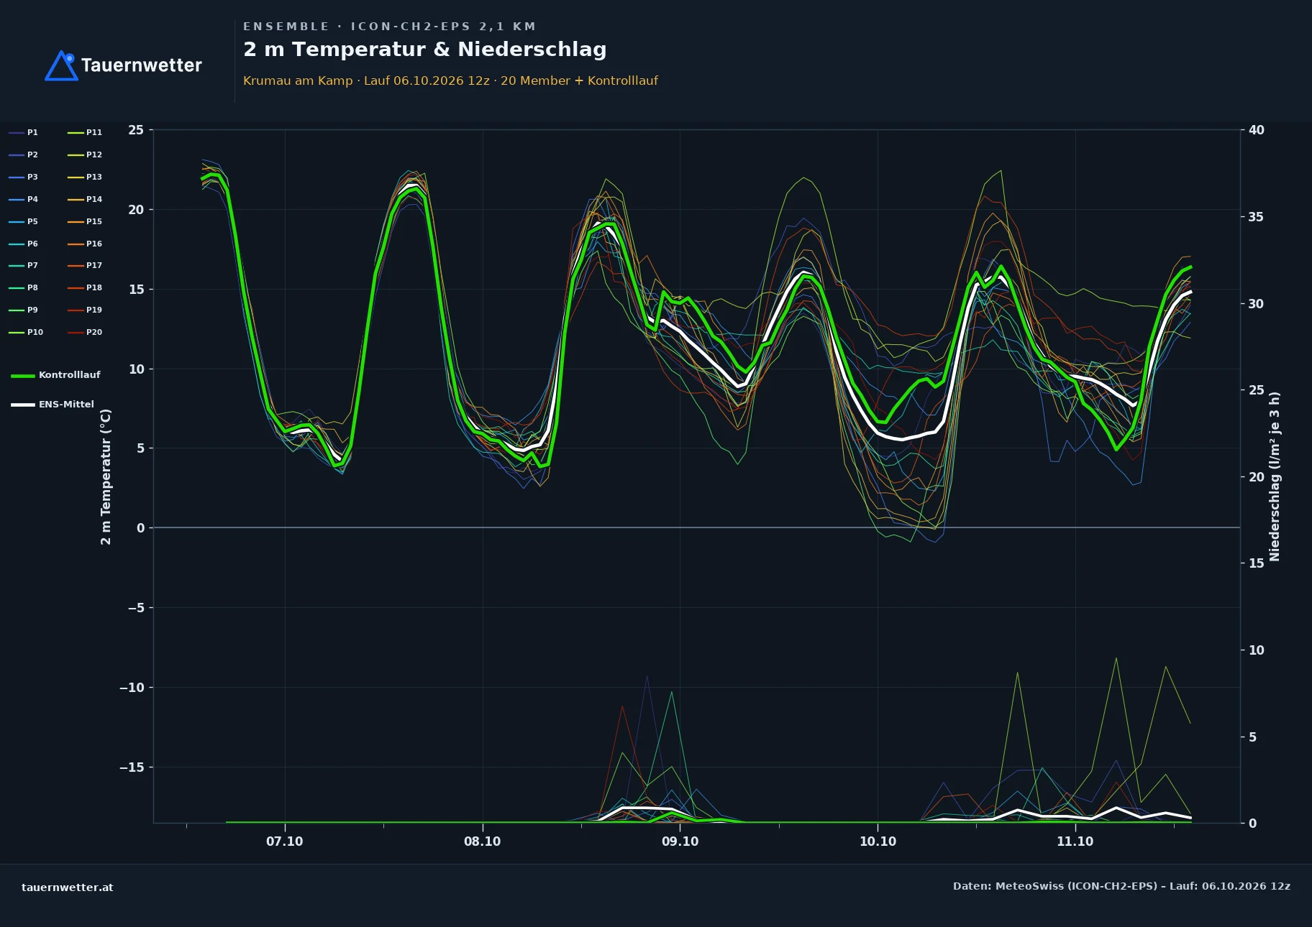Select legend entry P13
1312x927 pixels.
85,177
